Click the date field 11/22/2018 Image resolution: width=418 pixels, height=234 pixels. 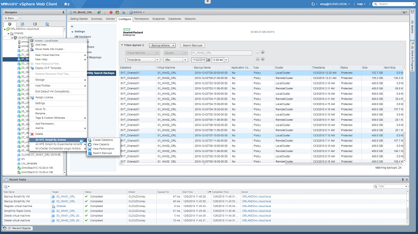click(199, 60)
